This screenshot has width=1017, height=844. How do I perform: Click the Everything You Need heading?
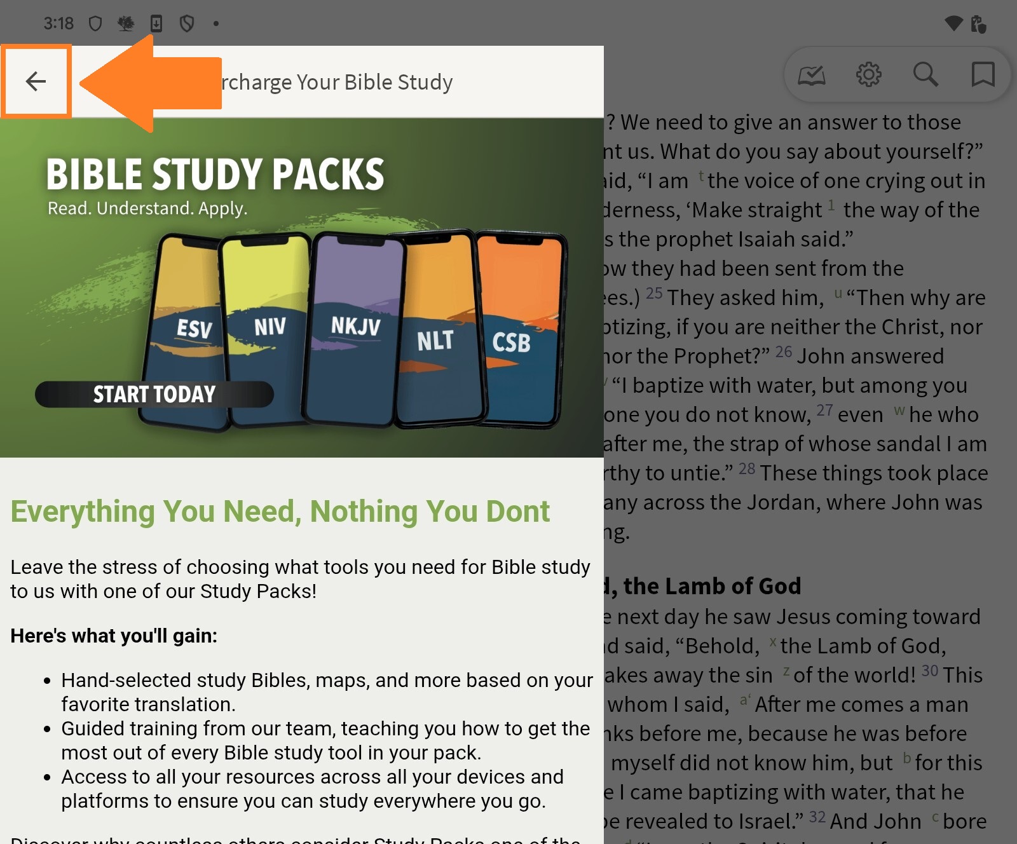(280, 512)
